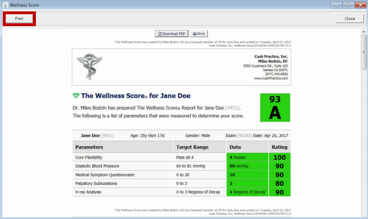Click the Wellness Score window title icon
Image resolution: width=368 pixels, height=219 pixels.
(x=5, y=5)
